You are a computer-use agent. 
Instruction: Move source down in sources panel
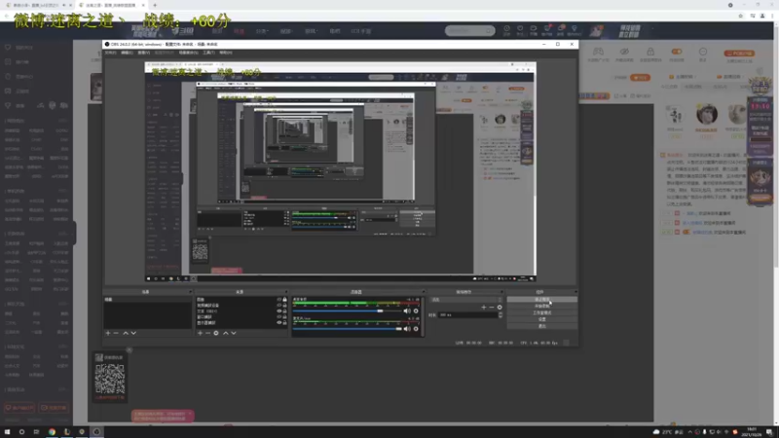[x=234, y=333]
